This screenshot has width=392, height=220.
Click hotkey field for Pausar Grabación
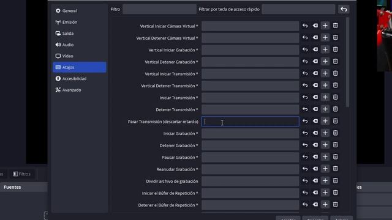coord(250,158)
